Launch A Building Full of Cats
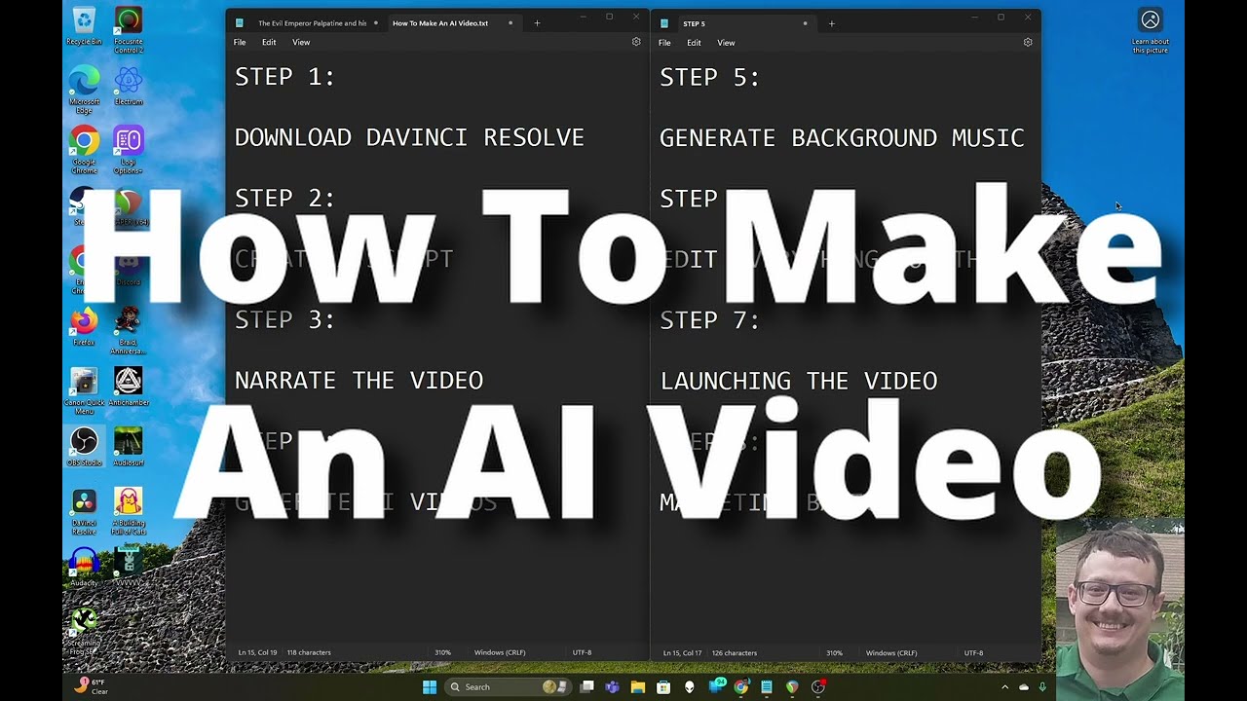The height and width of the screenshot is (701, 1247). pyautogui.click(x=128, y=512)
